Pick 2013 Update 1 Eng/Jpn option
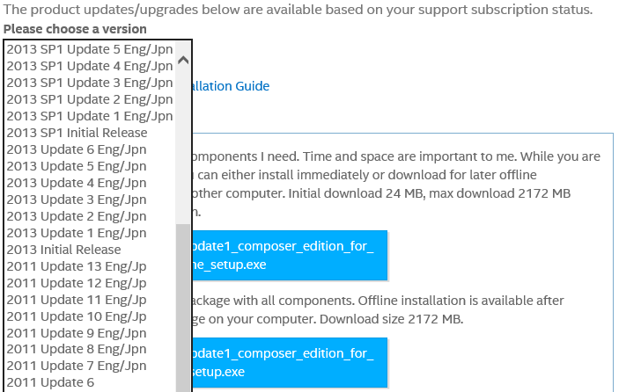This screenshot has width=619, height=392. click(x=77, y=233)
